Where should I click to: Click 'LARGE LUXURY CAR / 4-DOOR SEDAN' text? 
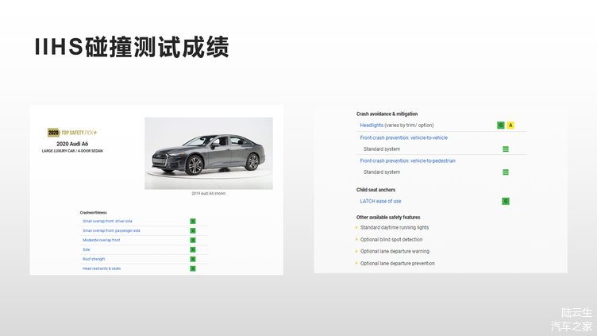click(x=72, y=151)
